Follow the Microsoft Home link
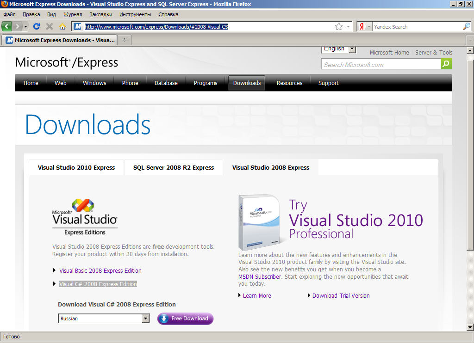 pos(389,53)
